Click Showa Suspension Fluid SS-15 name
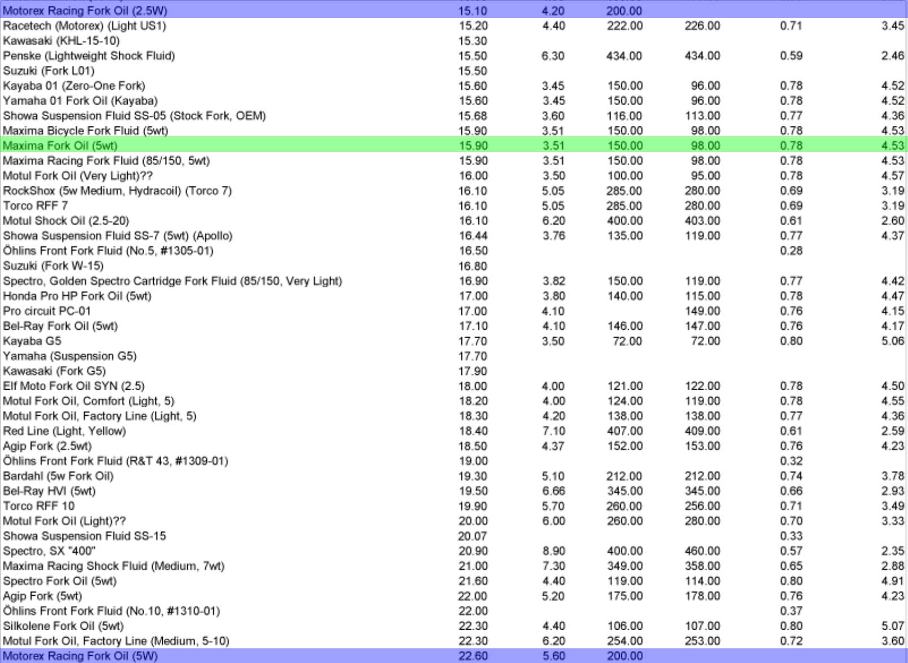This screenshot has width=908, height=663. (84, 536)
